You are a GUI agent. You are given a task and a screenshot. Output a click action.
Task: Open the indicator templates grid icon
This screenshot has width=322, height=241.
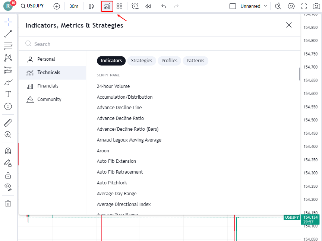119,6
